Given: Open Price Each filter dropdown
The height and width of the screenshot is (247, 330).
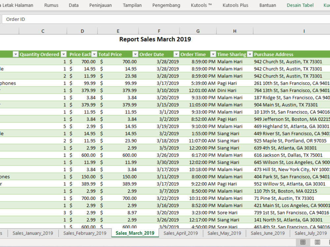Looking at the screenshot, I should [x=94, y=54].
